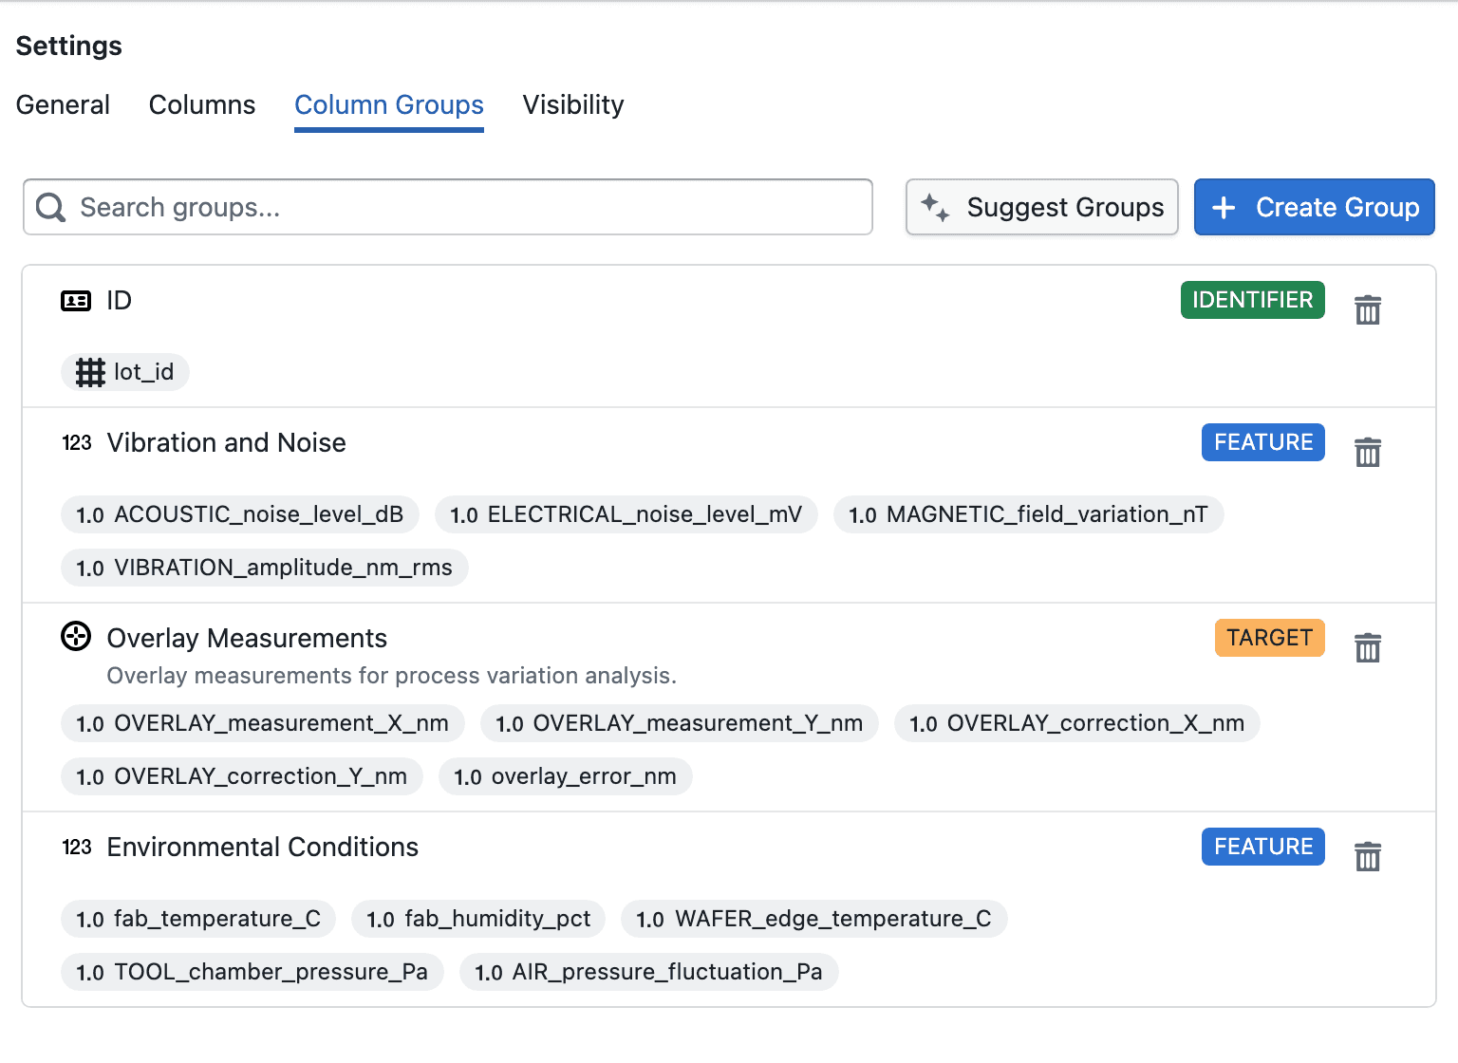Click the 123 icon beside Environmental Conditions
The image size is (1458, 1063).
pos(77,848)
